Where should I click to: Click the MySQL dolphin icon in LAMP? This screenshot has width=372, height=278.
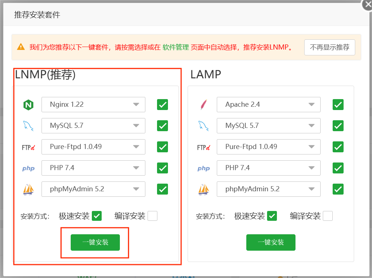(x=204, y=126)
